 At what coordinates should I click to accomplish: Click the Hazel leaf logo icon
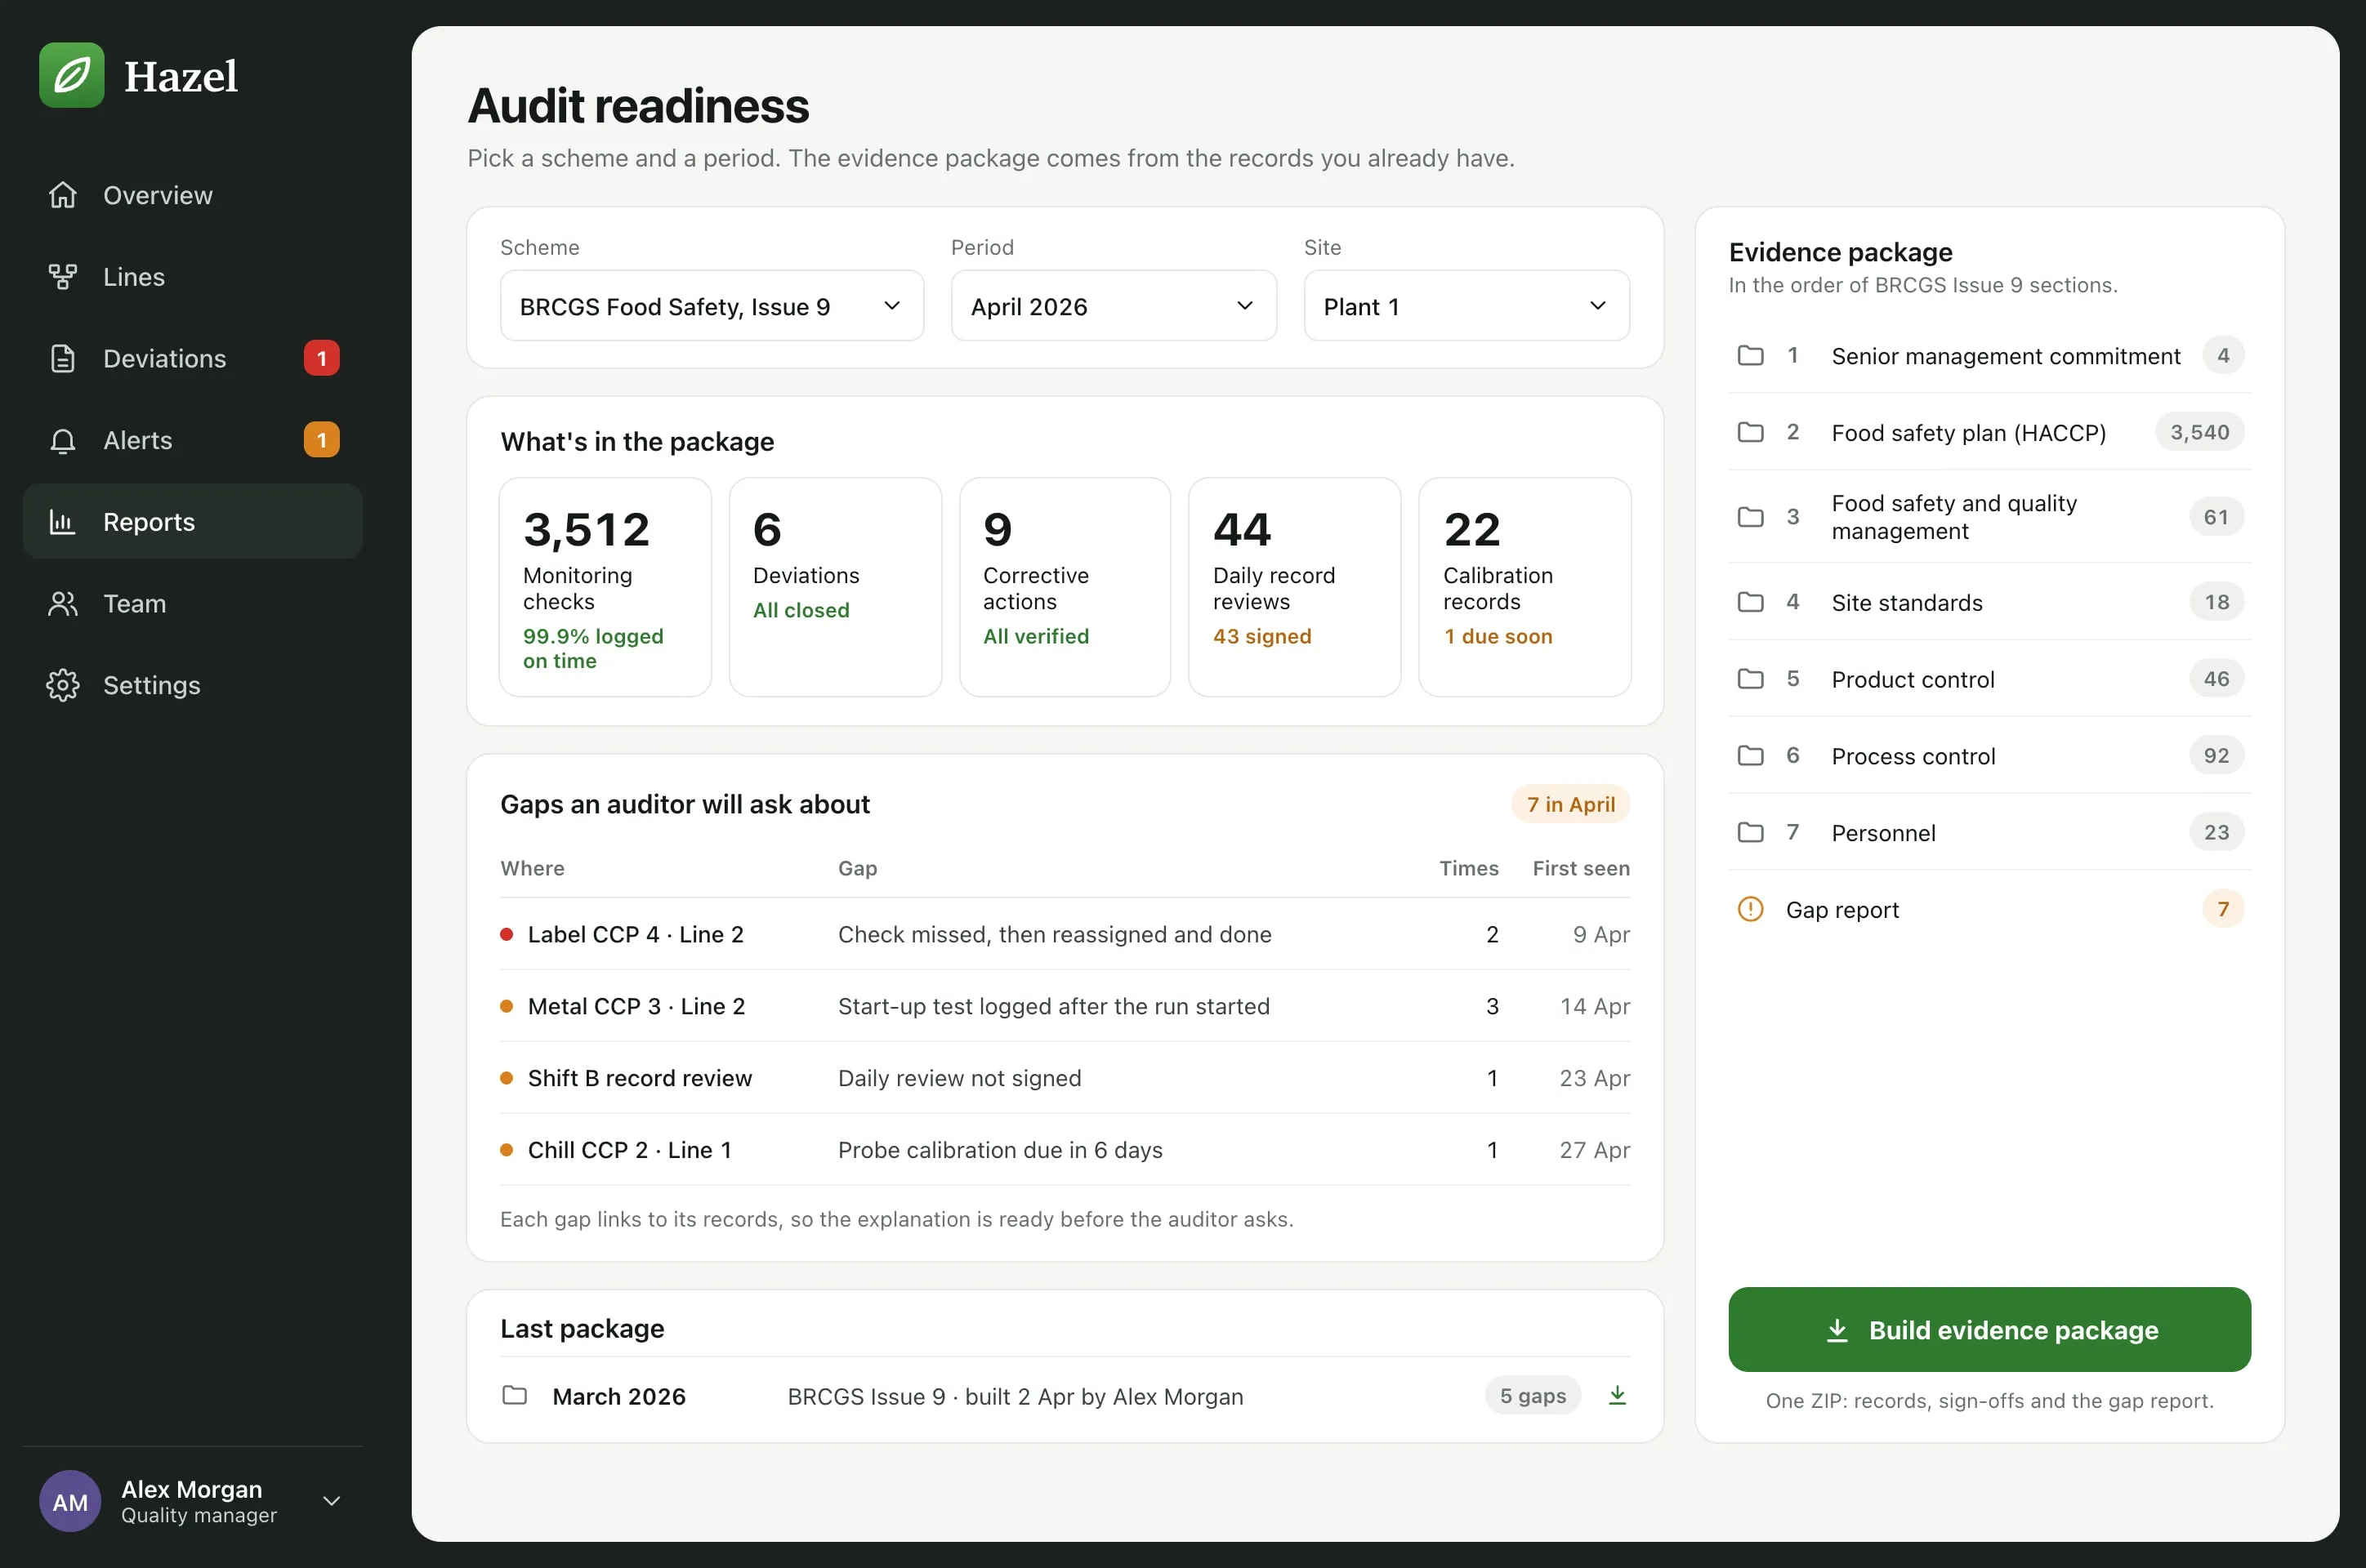pos(71,75)
